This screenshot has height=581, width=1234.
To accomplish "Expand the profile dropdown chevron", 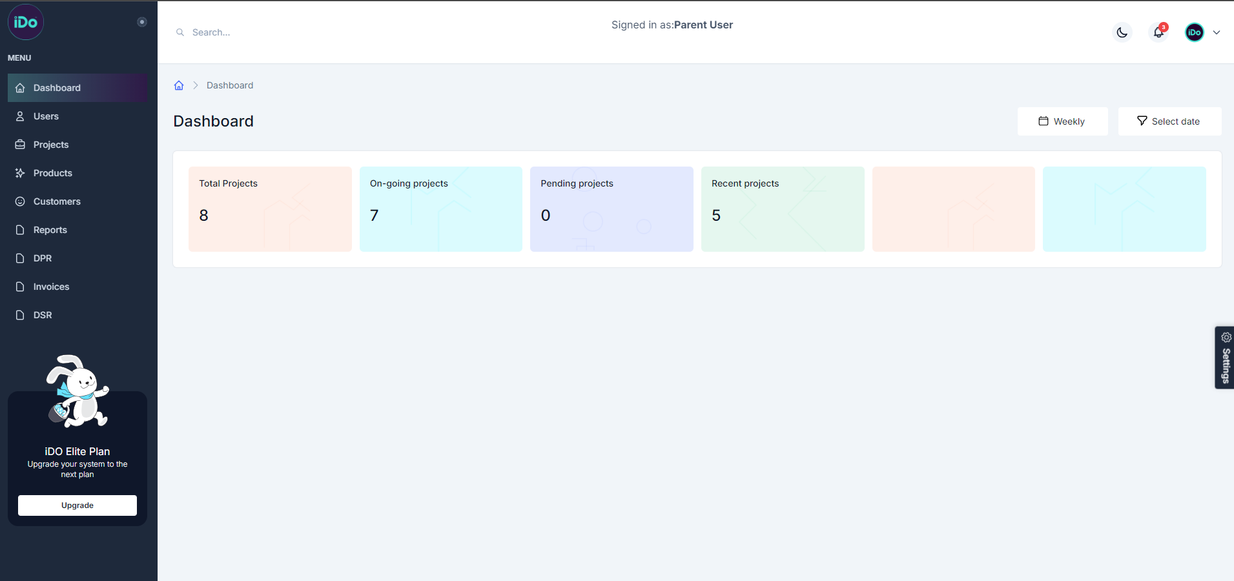I will 1217,32.
